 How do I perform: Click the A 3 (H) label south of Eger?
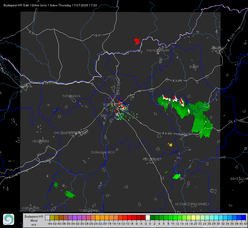click(177, 81)
